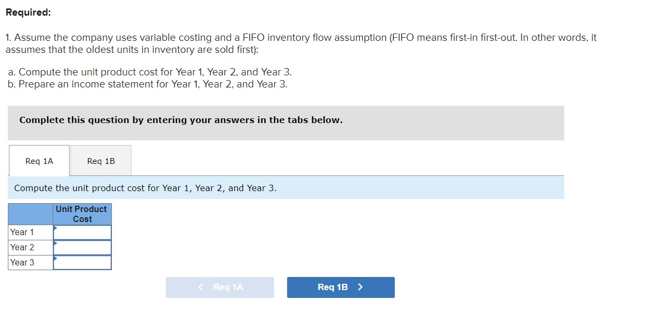This screenshot has width=650, height=322.
Task: Click the Year 3 Unit Product Cost field
Action: click(83, 262)
